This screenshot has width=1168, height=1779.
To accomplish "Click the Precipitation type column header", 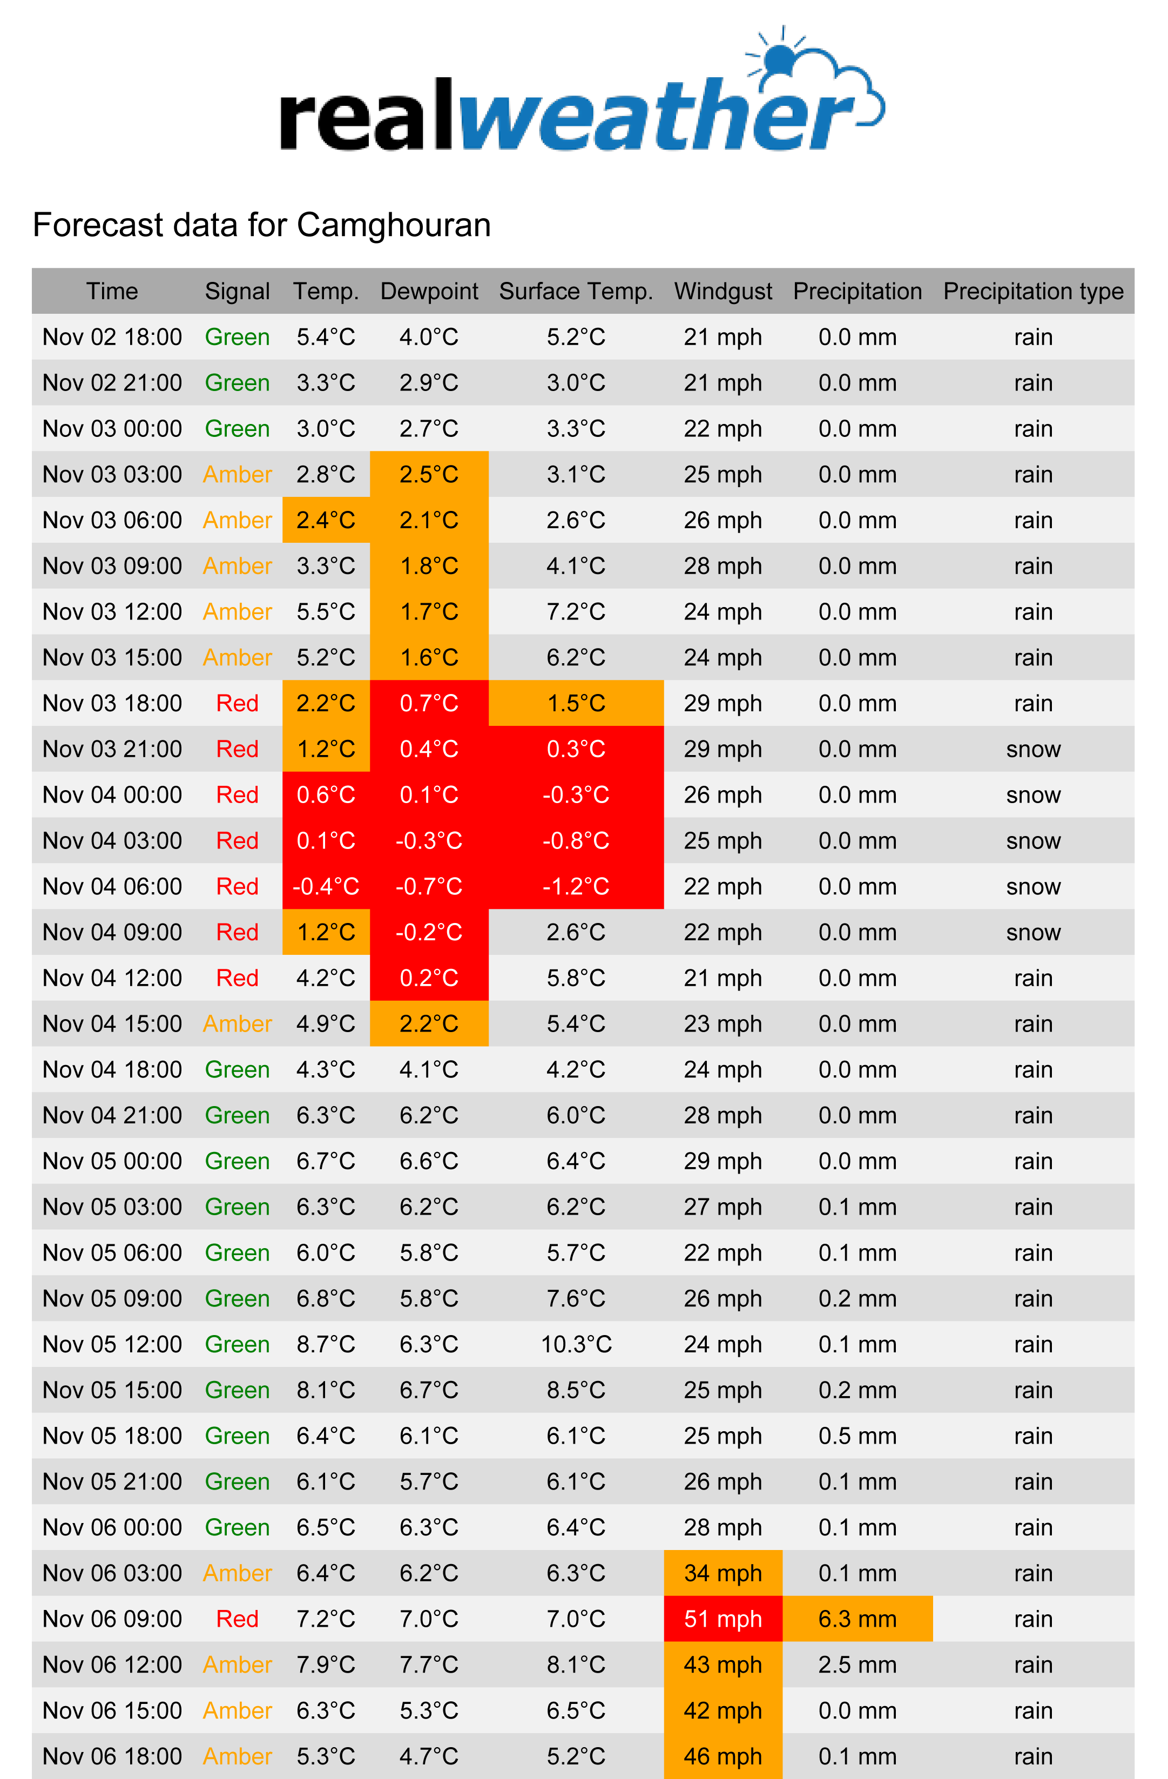I will (x=1034, y=291).
